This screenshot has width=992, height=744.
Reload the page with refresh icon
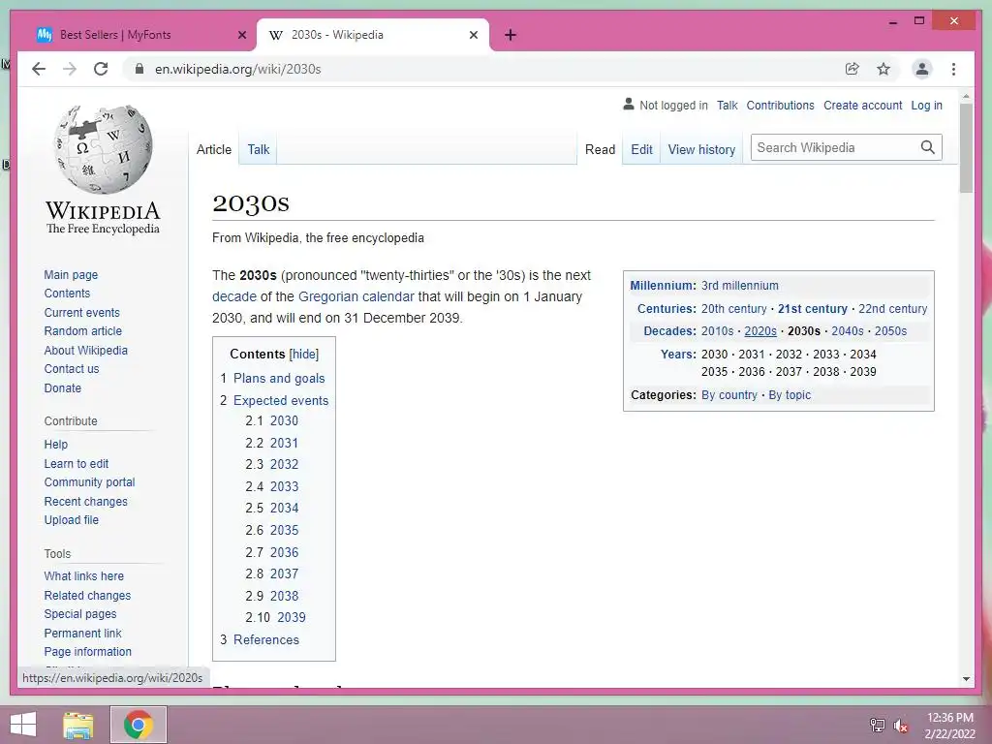point(101,69)
